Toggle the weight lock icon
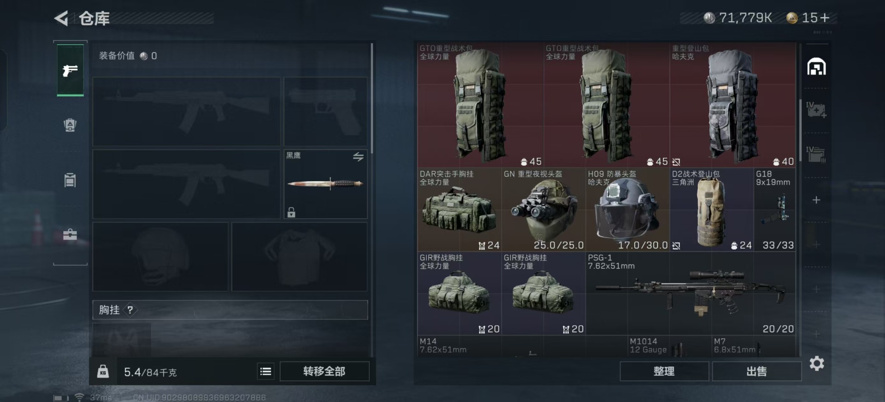This screenshot has height=402, width=885. (103, 371)
